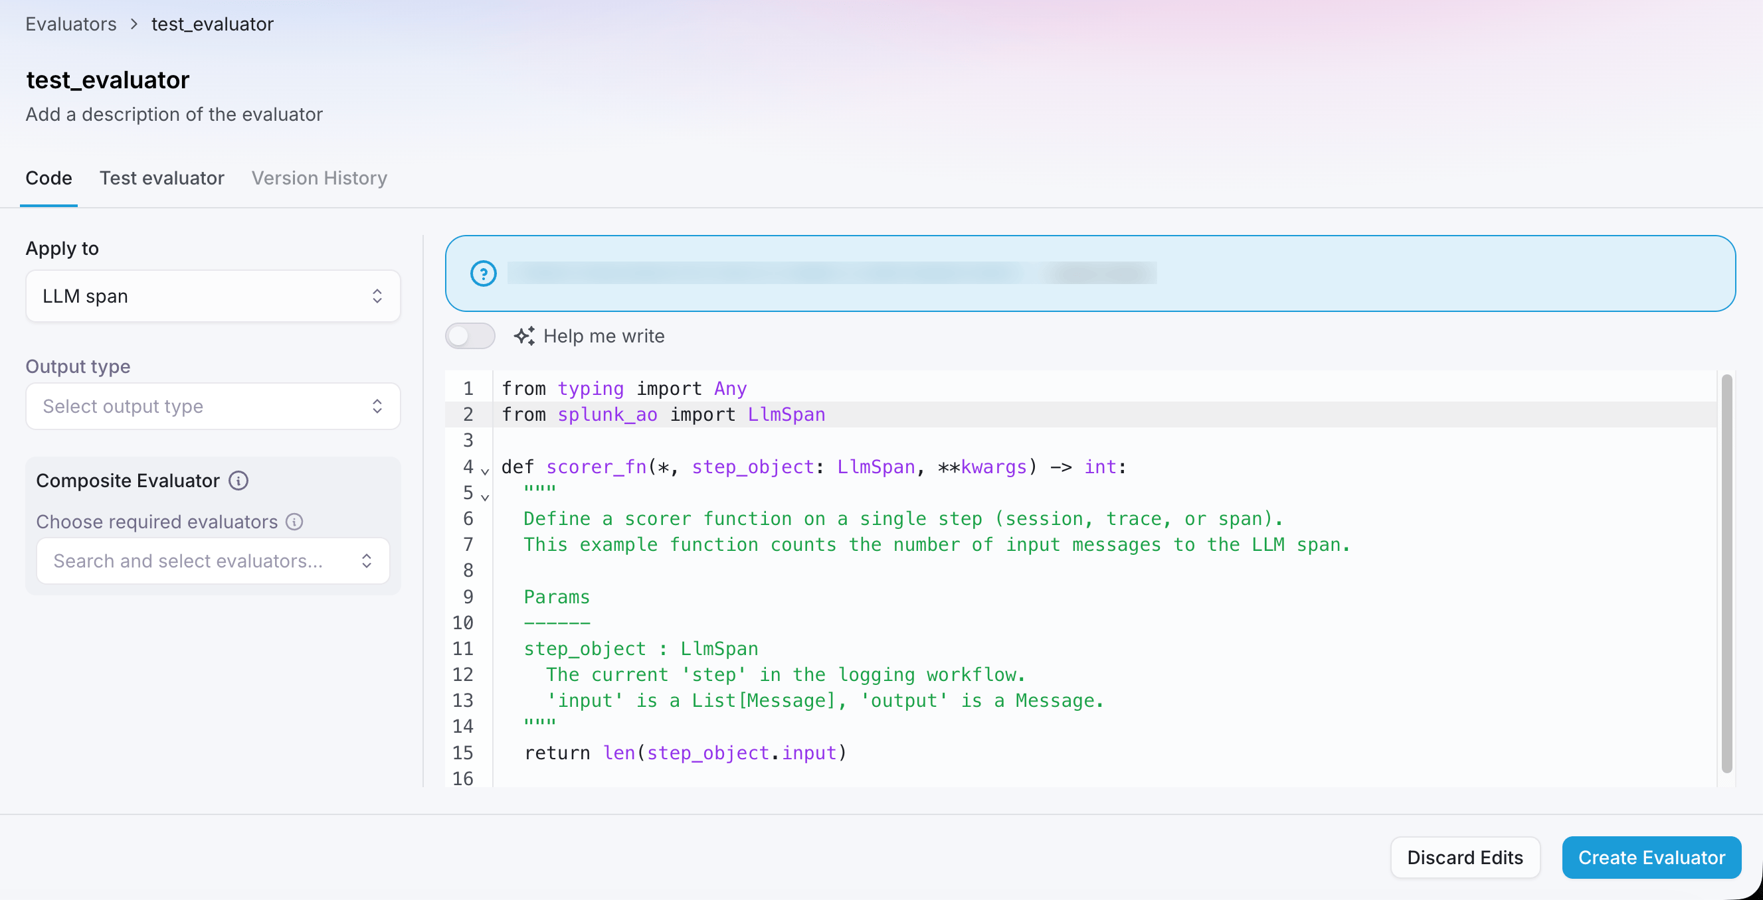
Task: Collapse the scorer_fn definition at line 4
Action: [x=484, y=471]
